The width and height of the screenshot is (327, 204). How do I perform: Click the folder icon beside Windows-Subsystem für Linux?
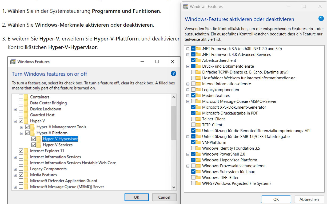[x=198, y=172]
